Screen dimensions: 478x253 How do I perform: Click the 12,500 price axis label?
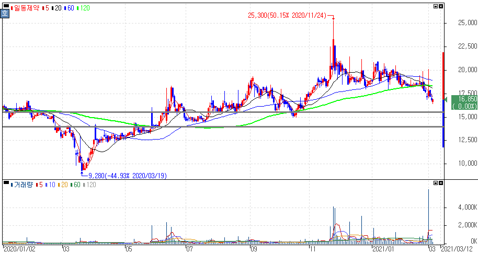click(468, 140)
